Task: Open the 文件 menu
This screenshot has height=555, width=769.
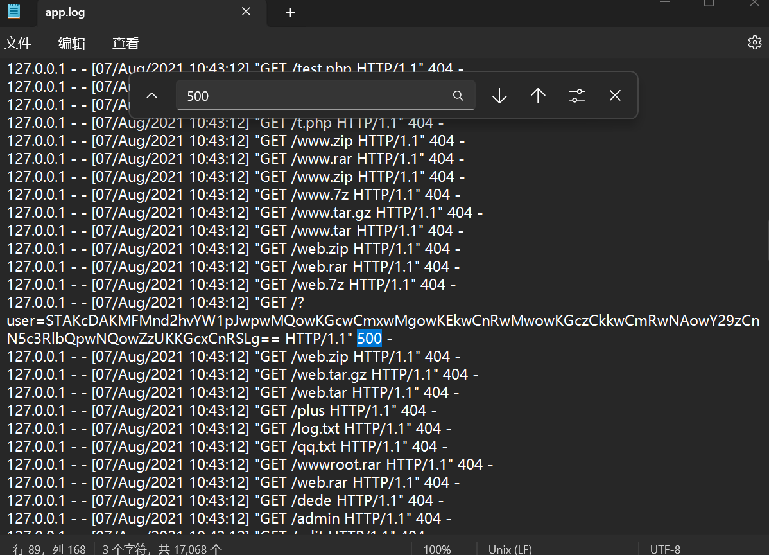Action: tap(18, 43)
